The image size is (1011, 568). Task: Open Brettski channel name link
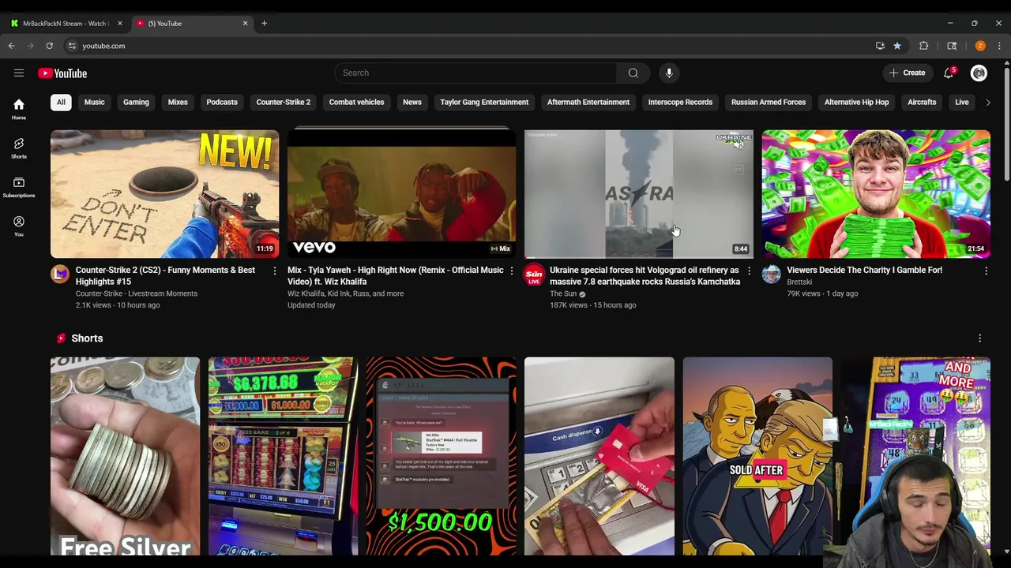click(x=799, y=282)
